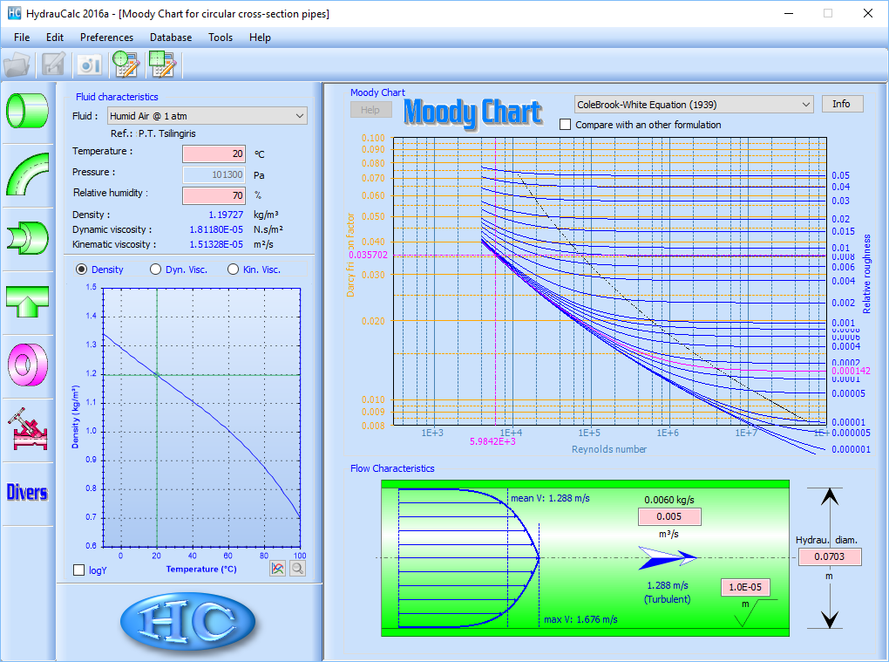Open the pink orifice ring component
889x662 pixels.
click(x=27, y=364)
